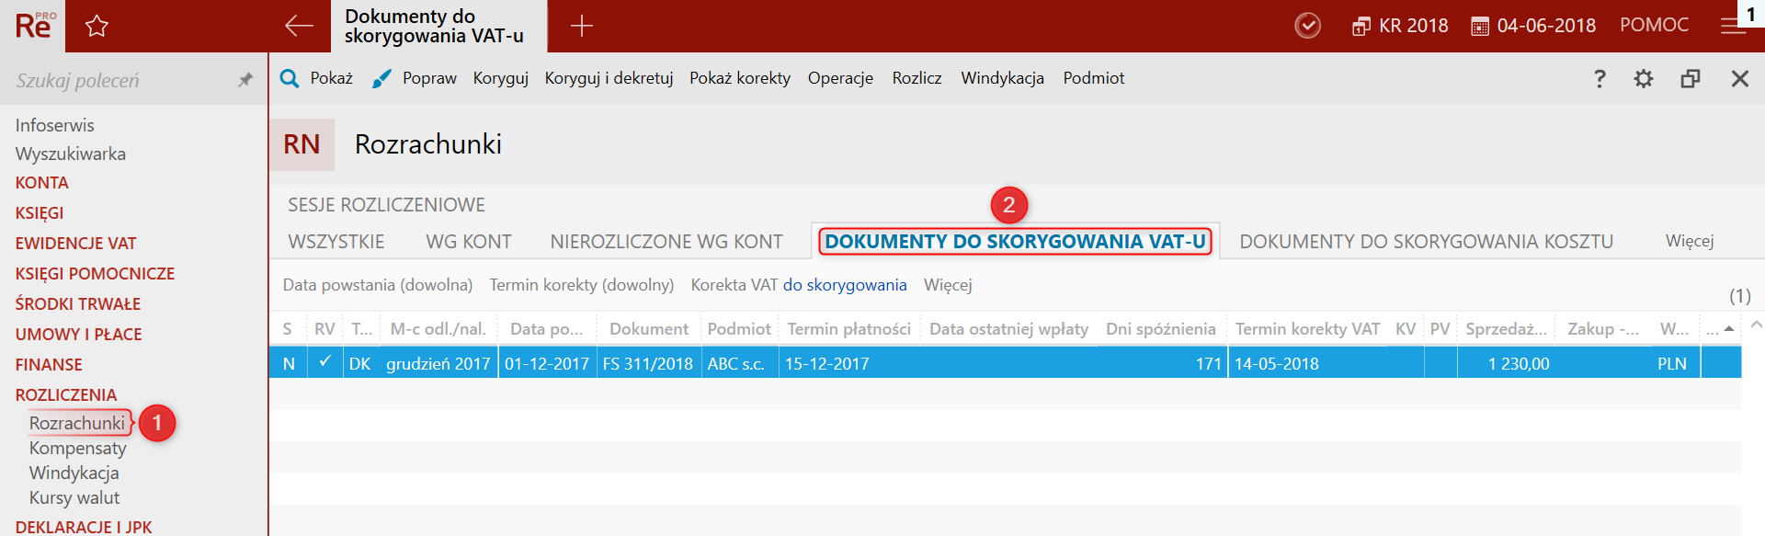Expand KONTA sidebar section
Image resolution: width=1765 pixels, height=536 pixels.
click(41, 183)
